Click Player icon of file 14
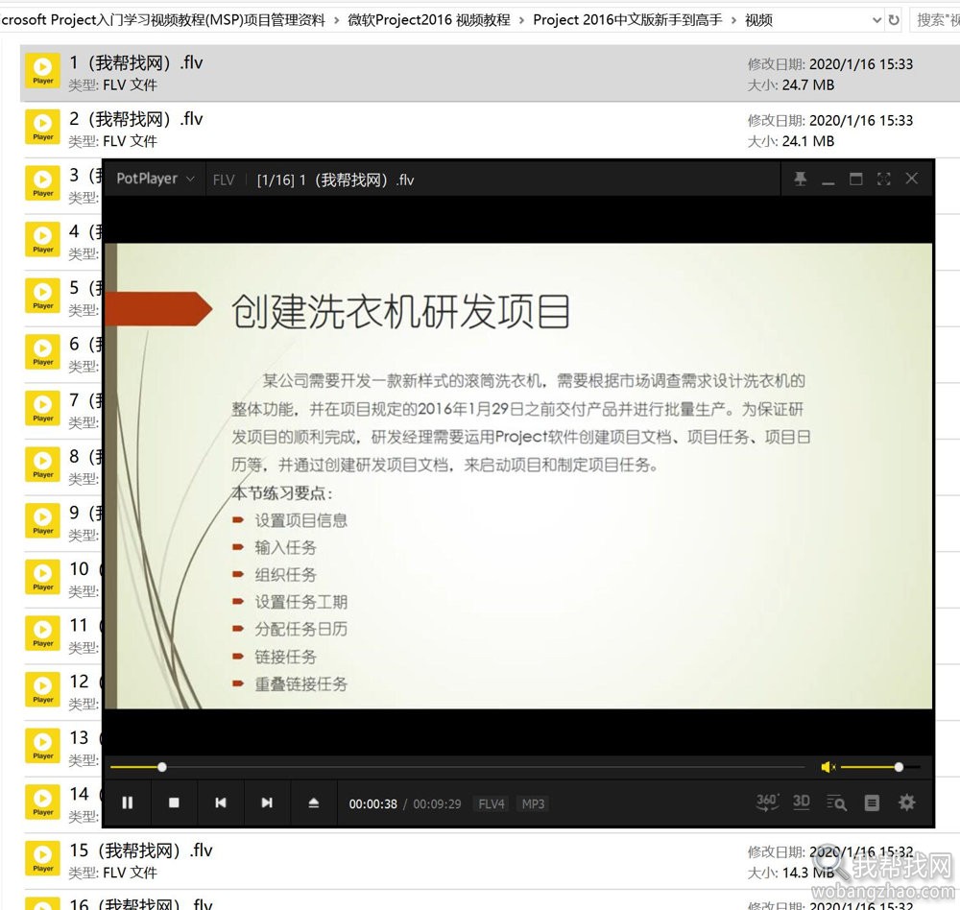 43,802
